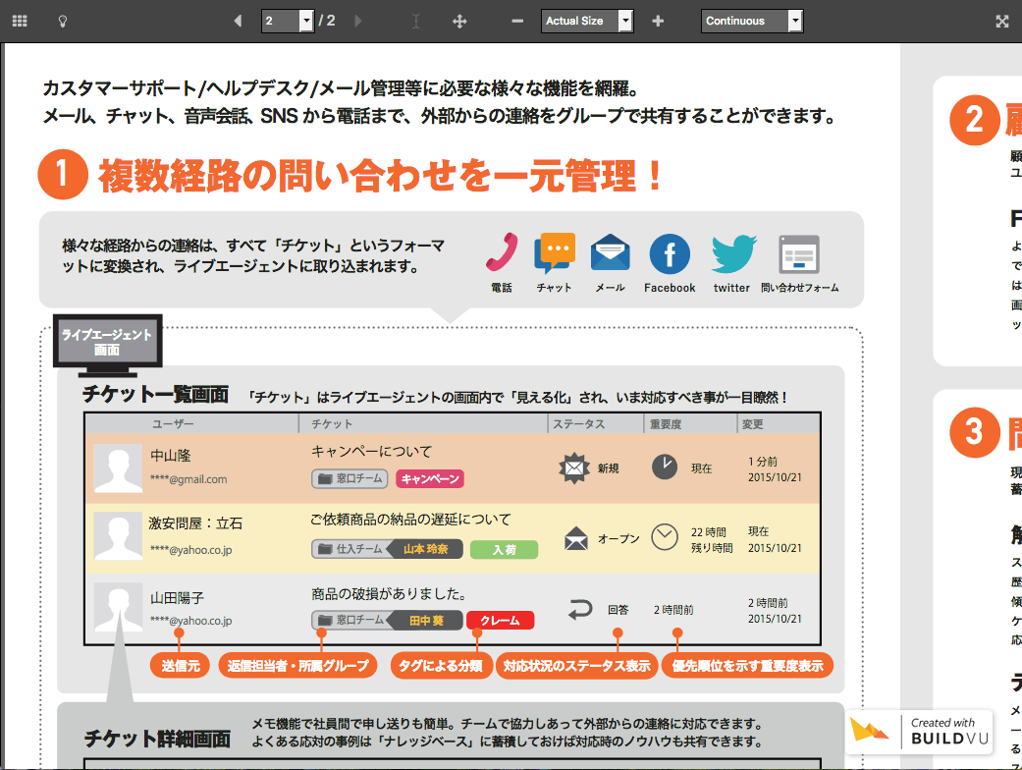
Task: Zoom in with the plus icon
Action: click(657, 19)
